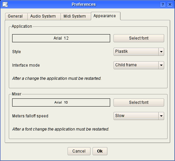175x161 pixels.
Task: Click the Plastik style combo box
Action: (x=139, y=52)
